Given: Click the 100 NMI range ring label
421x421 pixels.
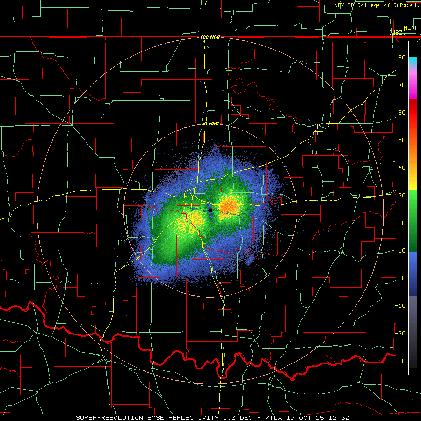Looking at the screenshot, I should click(210, 37).
